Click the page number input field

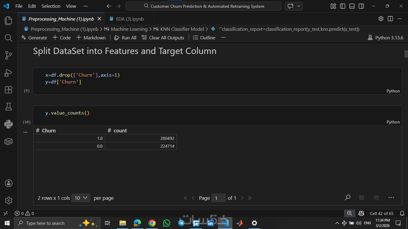[218, 198]
